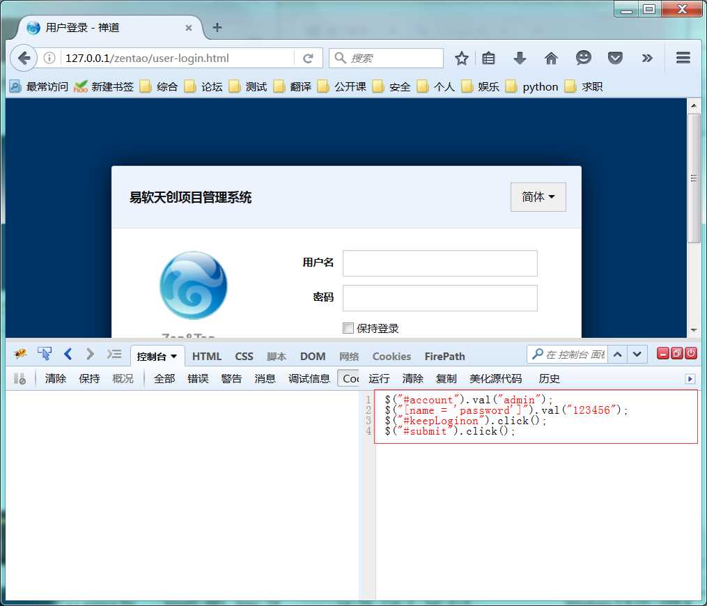Click the 密码 input field

440,297
